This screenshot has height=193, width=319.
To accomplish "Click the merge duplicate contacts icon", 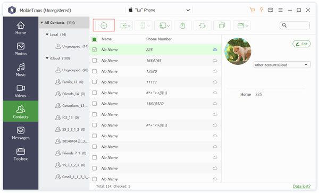I will (x=222, y=26).
